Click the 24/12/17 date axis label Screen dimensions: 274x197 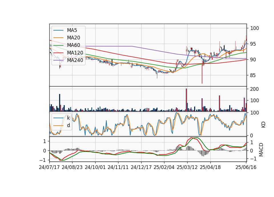click(141, 167)
